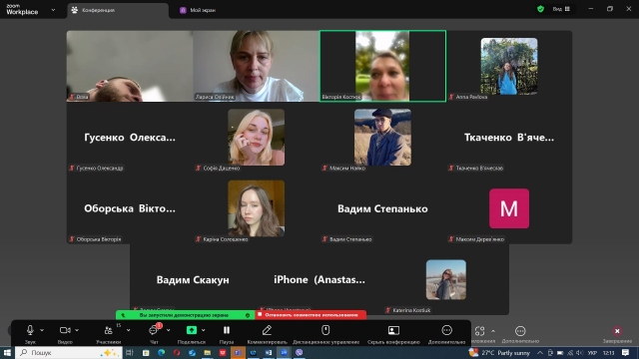
Task: Expand chat options arrow beside Чат
Action: [169, 330]
